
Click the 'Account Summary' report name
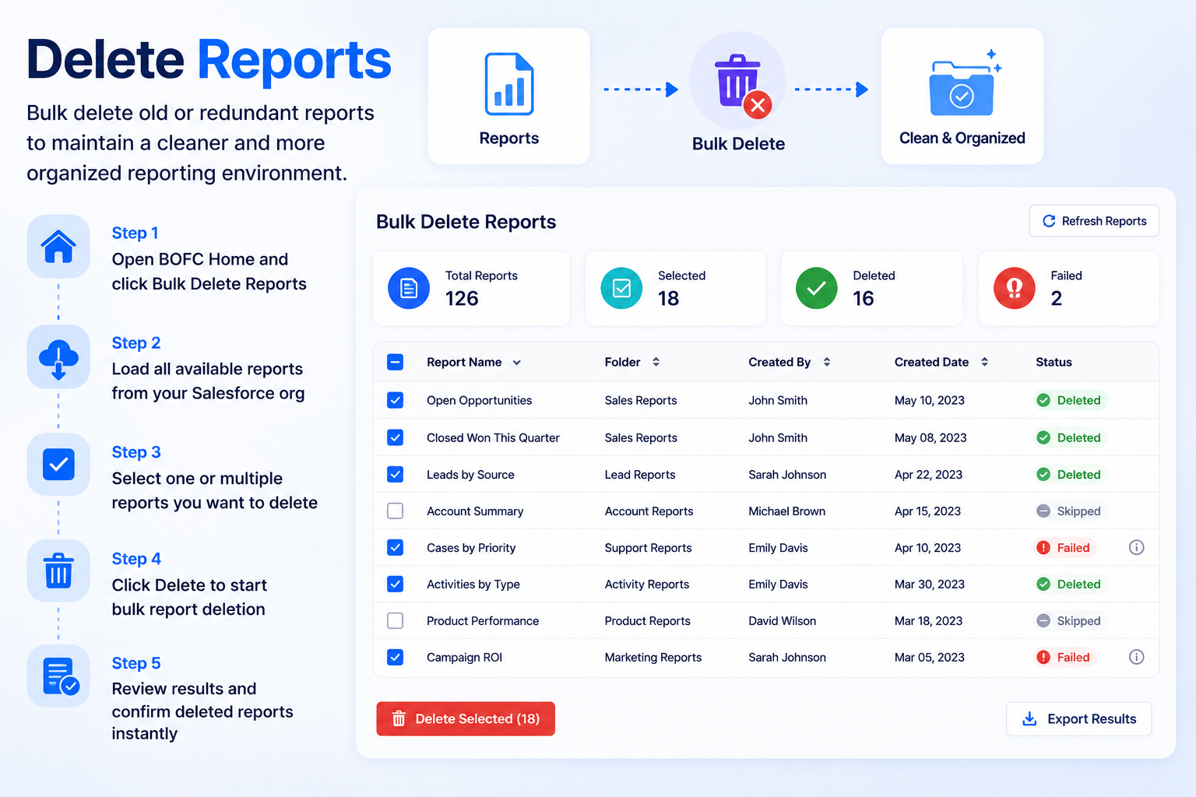coord(475,511)
